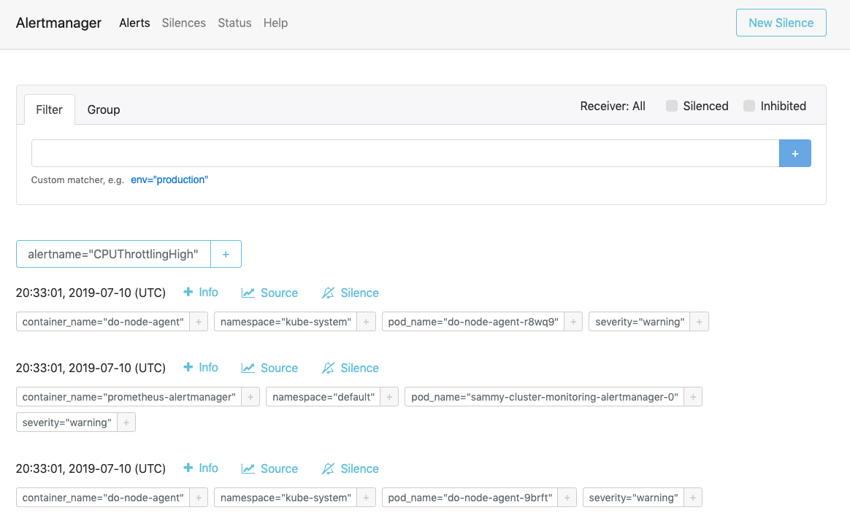Viewport: 850px width, 521px height.
Task: Open the Status page in navbar
Action: point(234,23)
